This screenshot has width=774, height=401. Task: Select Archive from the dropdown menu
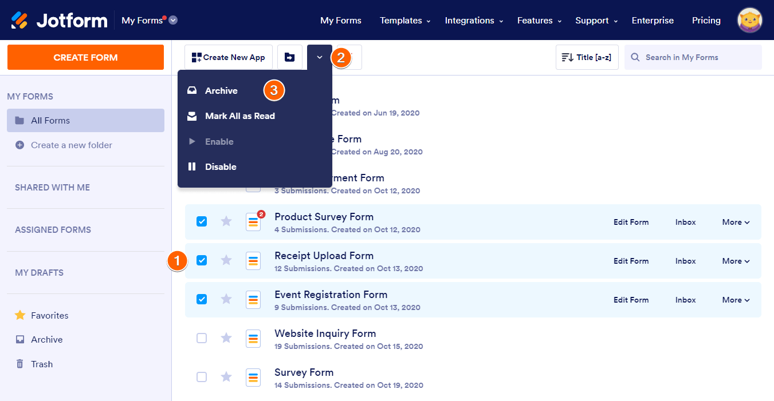tap(221, 90)
